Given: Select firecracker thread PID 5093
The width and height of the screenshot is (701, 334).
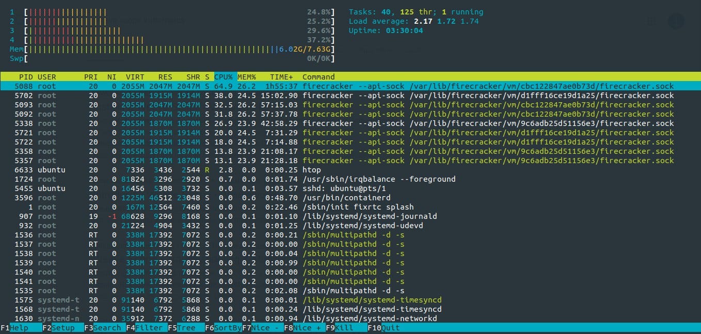Looking at the screenshot, I should click(x=351, y=105).
